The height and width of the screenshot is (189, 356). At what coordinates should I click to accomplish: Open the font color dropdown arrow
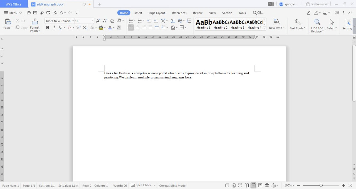(x=113, y=27)
